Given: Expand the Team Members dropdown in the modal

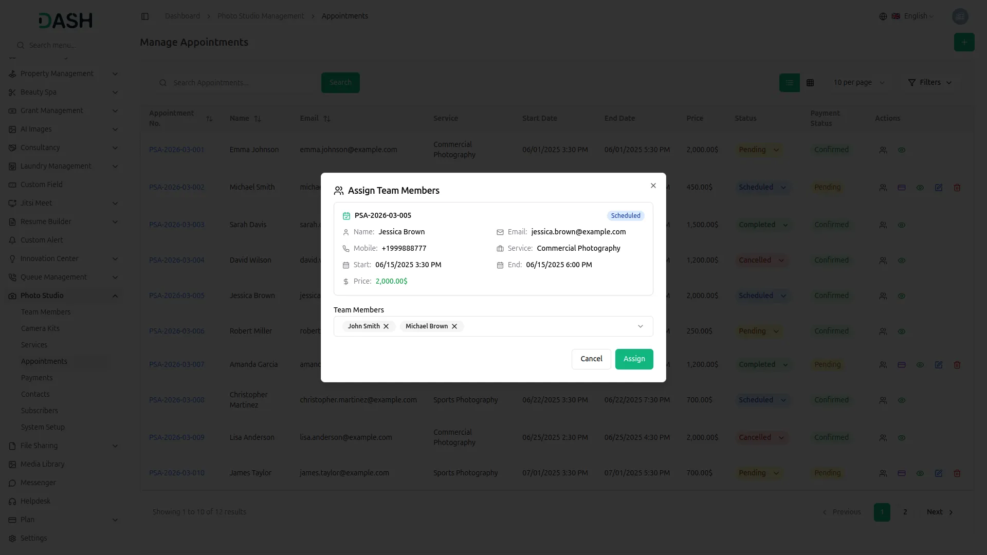Looking at the screenshot, I should pos(640,326).
